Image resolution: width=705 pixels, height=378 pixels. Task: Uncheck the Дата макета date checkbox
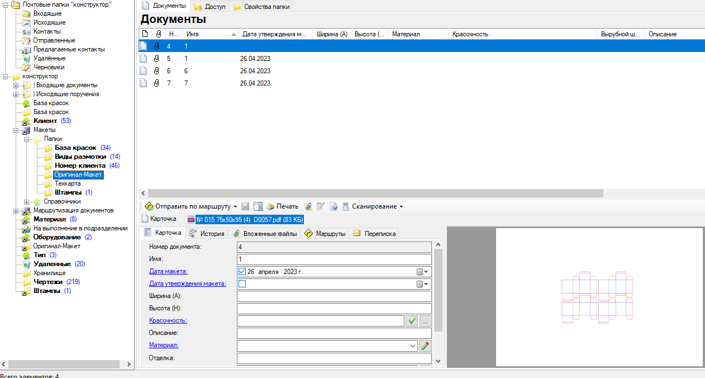click(242, 272)
